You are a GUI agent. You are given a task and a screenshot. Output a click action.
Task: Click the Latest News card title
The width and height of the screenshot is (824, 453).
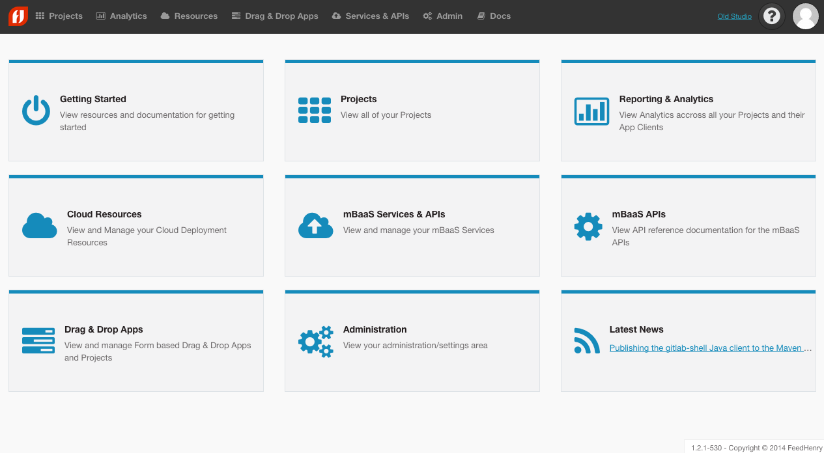tap(636, 329)
